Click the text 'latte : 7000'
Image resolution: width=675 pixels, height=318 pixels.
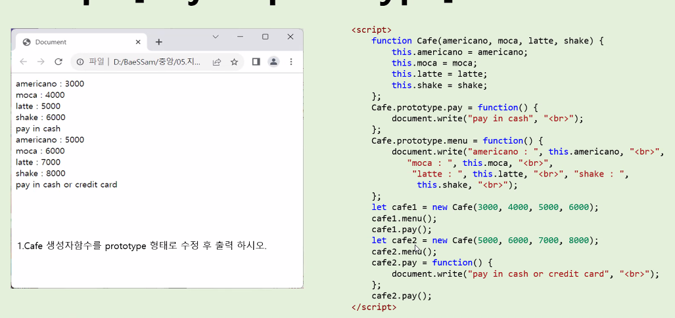pyautogui.click(x=38, y=162)
